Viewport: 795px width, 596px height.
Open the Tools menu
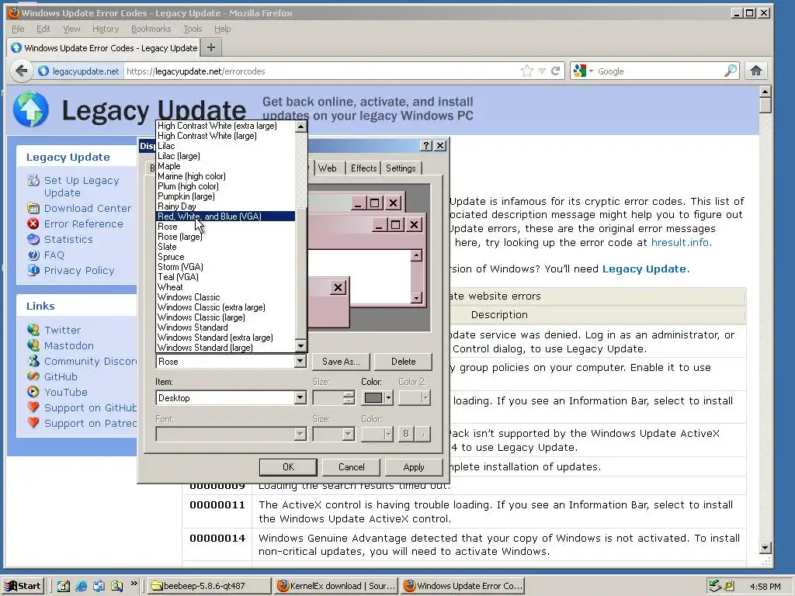pyautogui.click(x=193, y=29)
